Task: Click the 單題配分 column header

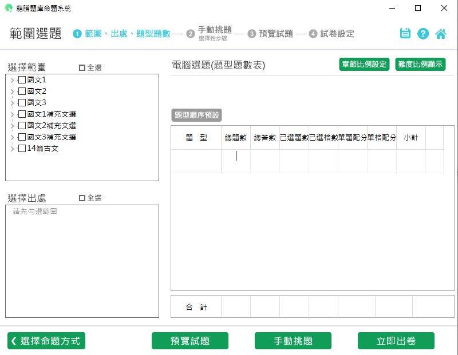Action: click(353, 137)
